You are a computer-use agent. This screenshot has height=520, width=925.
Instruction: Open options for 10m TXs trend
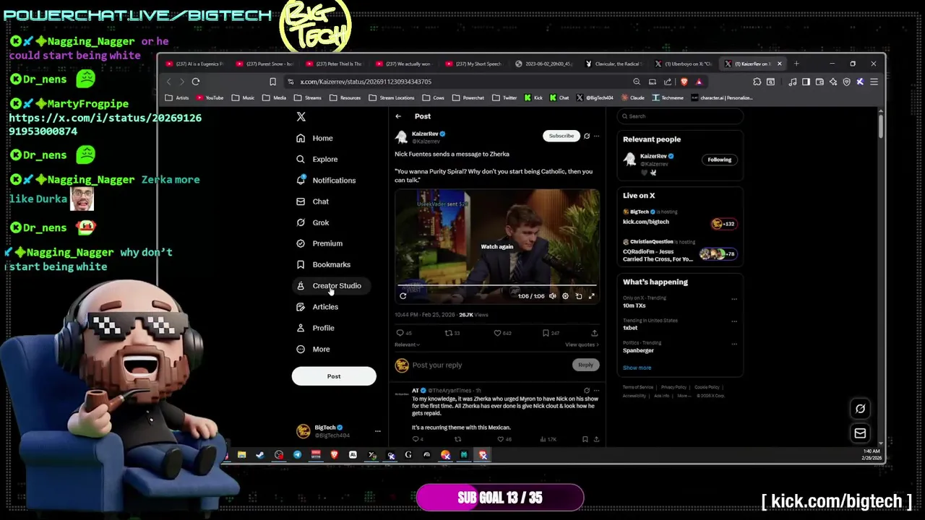click(734, 299)
